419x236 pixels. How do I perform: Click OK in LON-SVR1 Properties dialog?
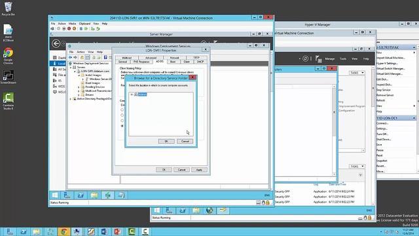(164, 170)
